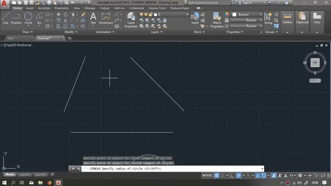Viewport: 331px width, 186px height.
Task: Click the WCS button below ViewCube
Action: coord(315,81)
